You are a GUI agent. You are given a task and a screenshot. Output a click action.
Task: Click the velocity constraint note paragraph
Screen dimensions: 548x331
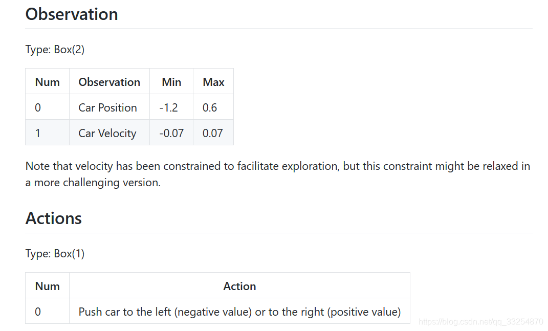(277, 174)
